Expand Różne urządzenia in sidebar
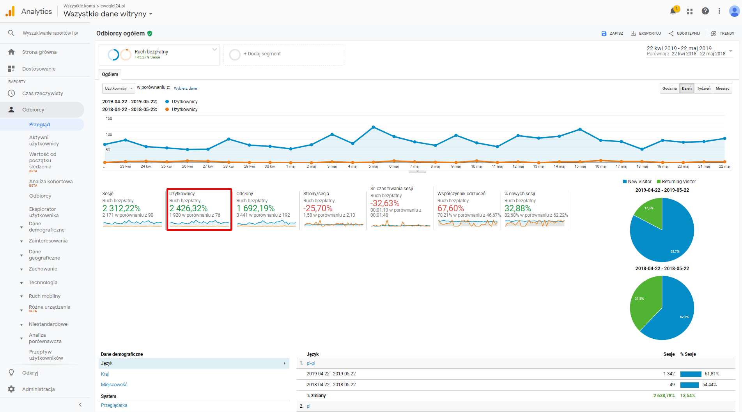 [x=21, y=310]
